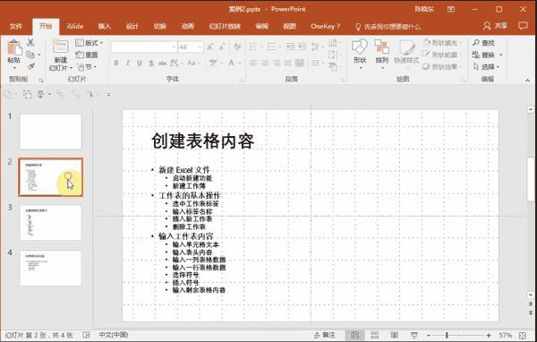Click the Fit slide to window icon
The image size is (537, 342).
[x=523, y=335]
